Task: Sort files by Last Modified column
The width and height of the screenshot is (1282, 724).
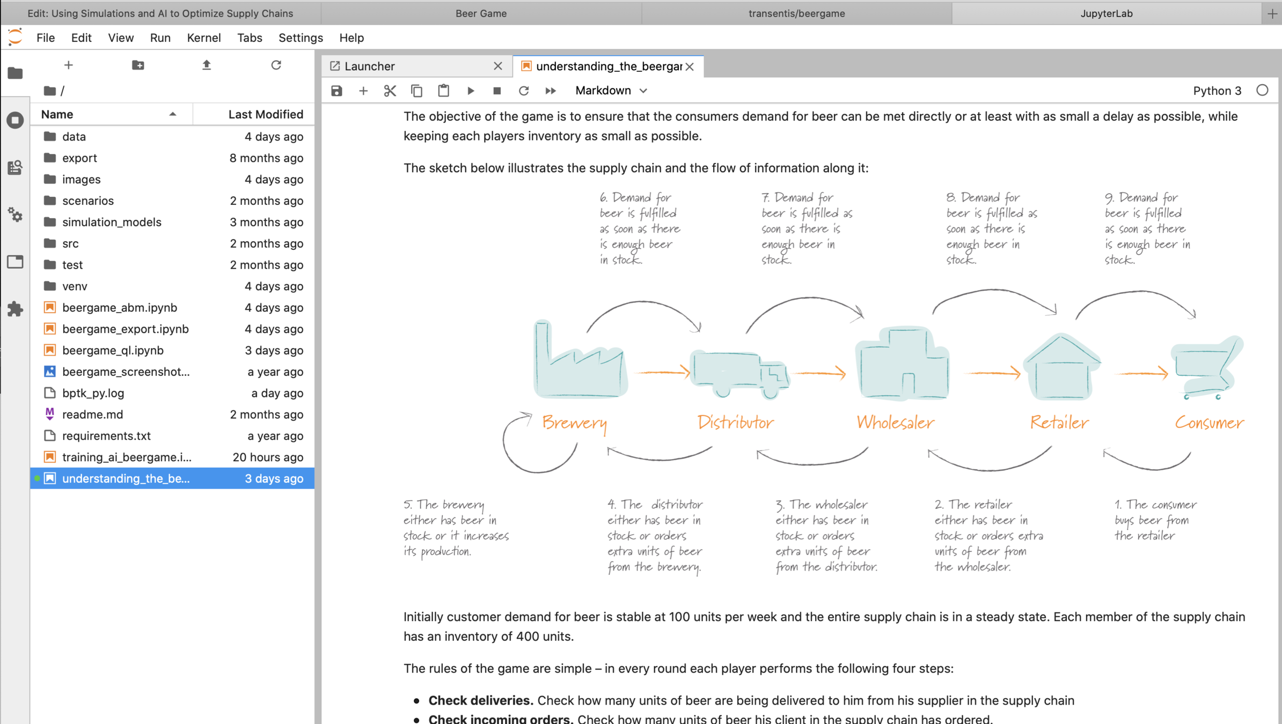Action: 265,114
